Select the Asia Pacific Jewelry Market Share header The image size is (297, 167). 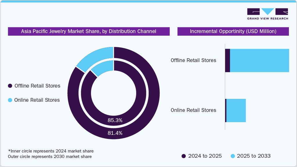89,31
